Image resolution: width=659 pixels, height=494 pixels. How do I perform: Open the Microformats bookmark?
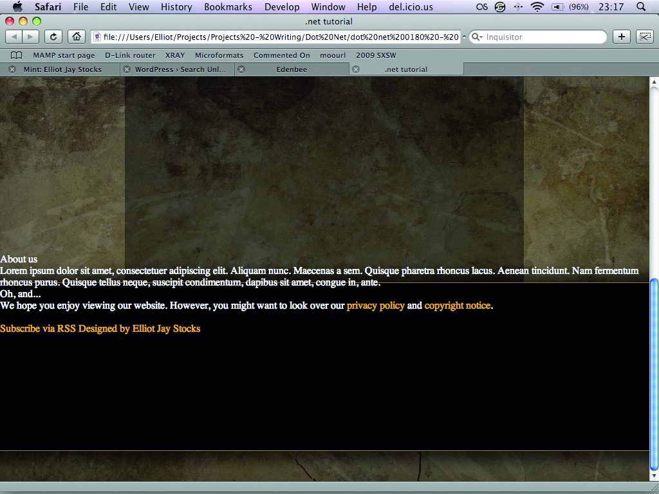tap(219, 55)
